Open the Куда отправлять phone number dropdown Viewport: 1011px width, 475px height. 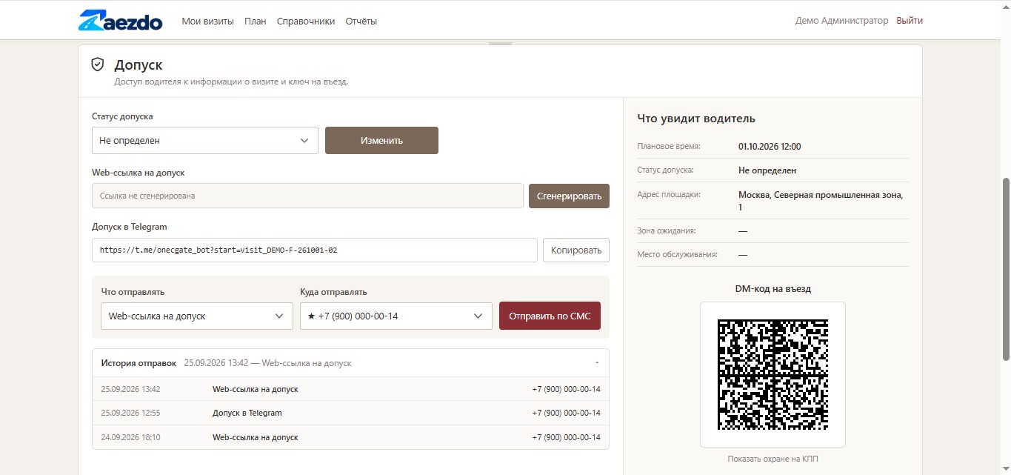(396, 316)
